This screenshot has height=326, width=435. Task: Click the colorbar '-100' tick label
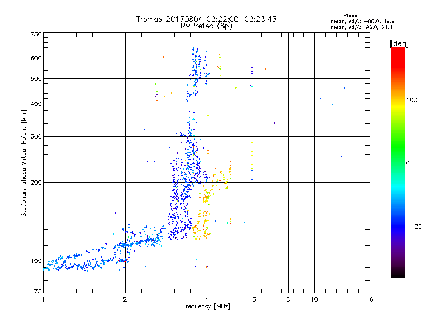(414, 227)
